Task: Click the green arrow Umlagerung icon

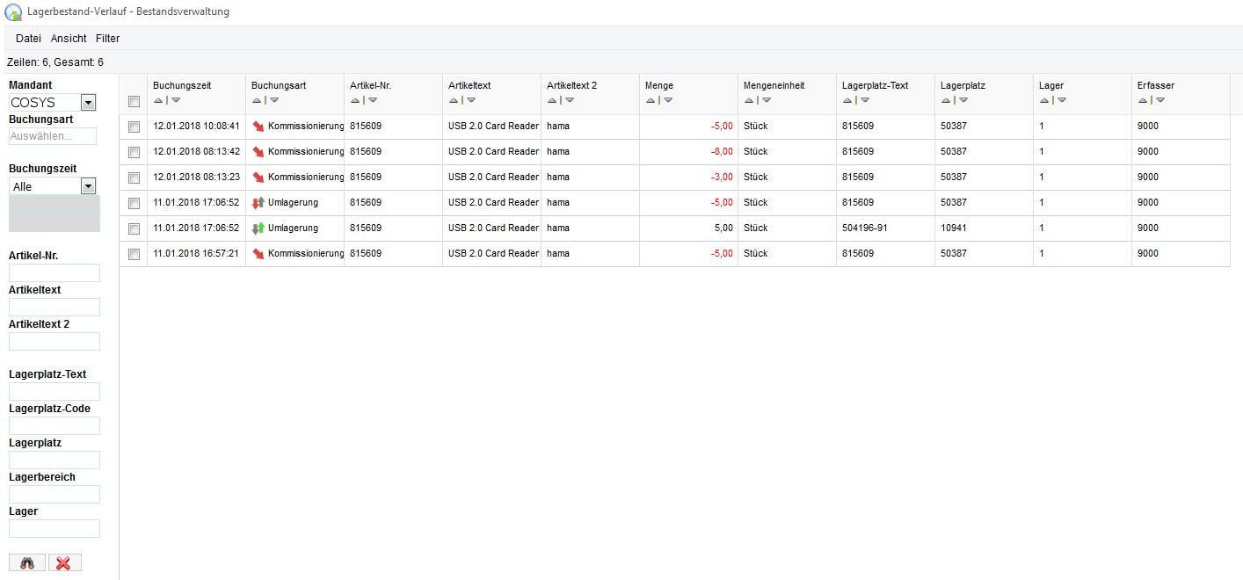Action: (x=258, y=228)
